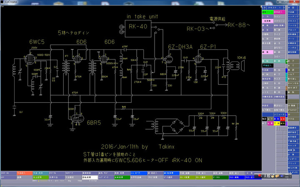Toggle SPOT ON in bottom-left bar
300x187 pixels.
pos(6,172)
